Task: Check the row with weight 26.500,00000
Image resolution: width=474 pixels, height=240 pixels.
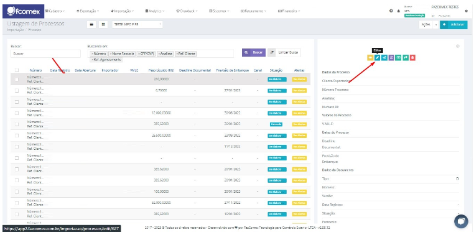Action: [17, 136]
